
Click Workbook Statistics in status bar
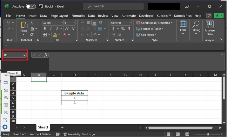point(41,134)
